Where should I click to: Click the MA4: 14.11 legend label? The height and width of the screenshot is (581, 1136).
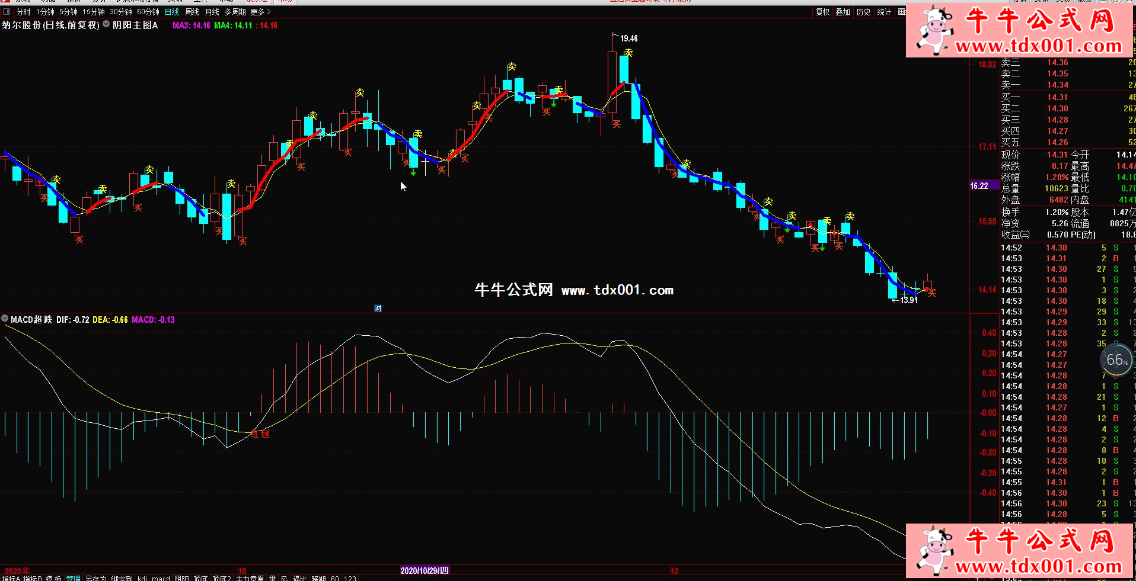pos(233,25)
